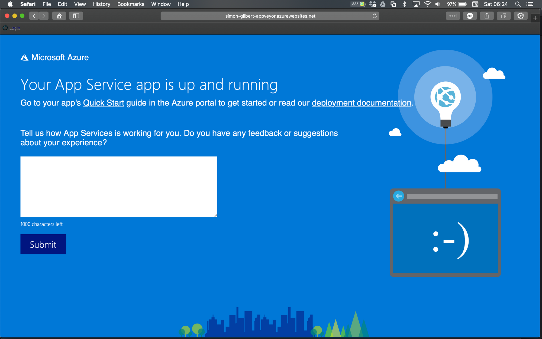Focus the feedback text area
The height and width of the screenshot is (339, 542).
119,187
